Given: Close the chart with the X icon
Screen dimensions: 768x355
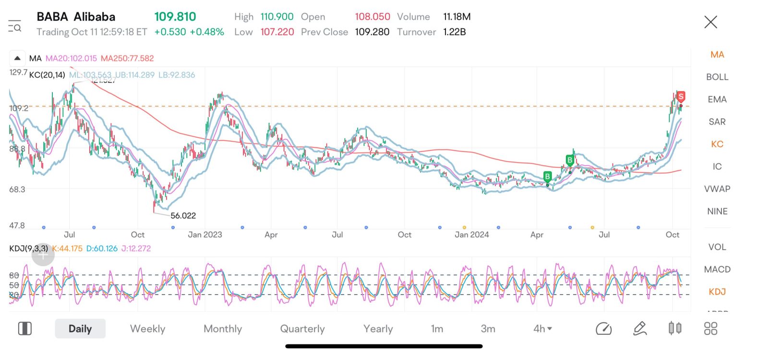Looking at the screenshot, I should (710, 22).
